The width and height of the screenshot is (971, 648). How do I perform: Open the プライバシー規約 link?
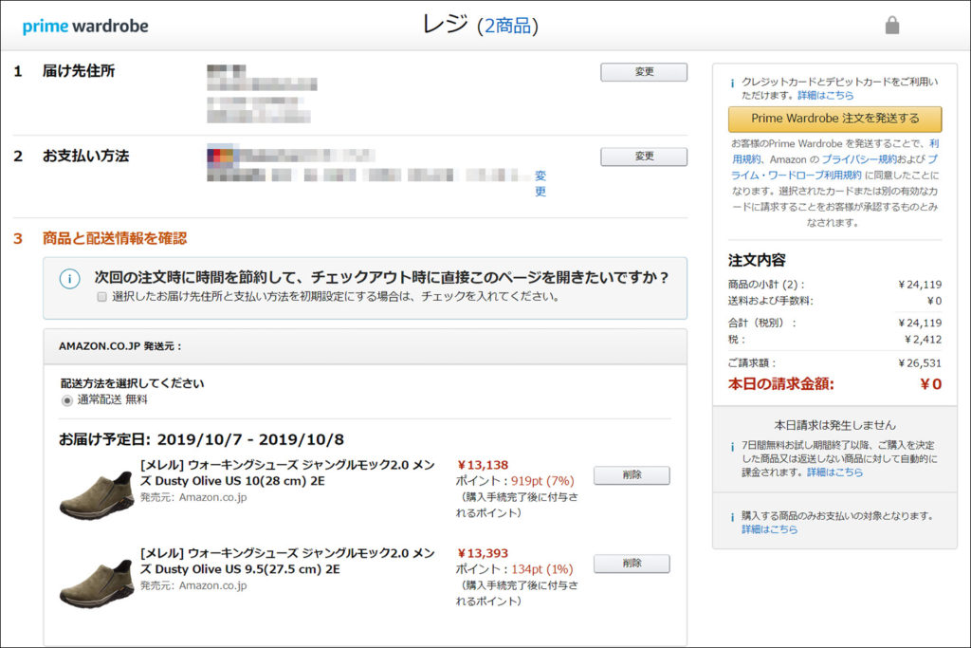tap(859, 159)
